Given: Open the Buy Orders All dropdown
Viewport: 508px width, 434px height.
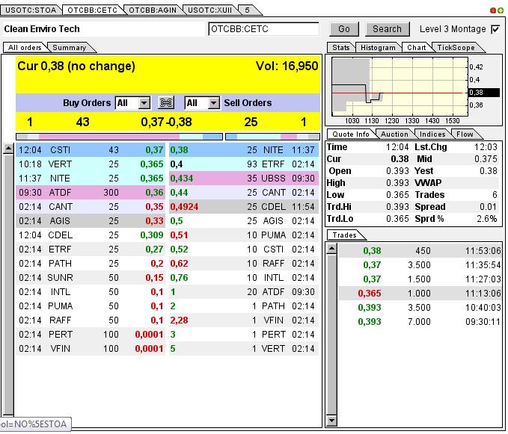Looking at the screenshot, I should click(132, 103).
